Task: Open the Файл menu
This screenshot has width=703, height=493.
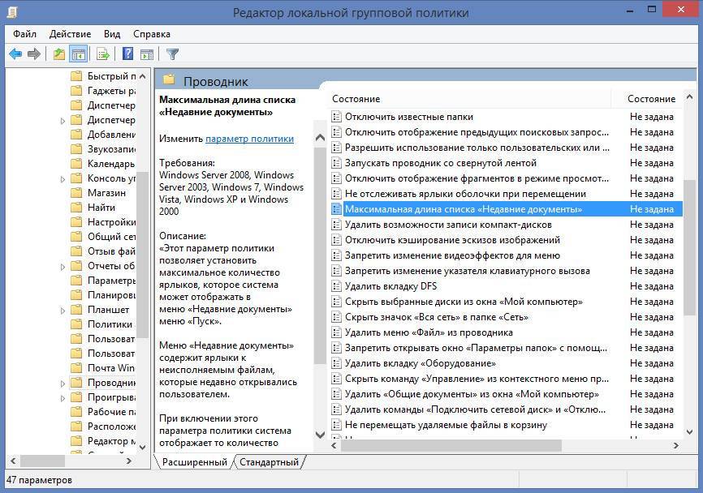Action: click(24, 34)
